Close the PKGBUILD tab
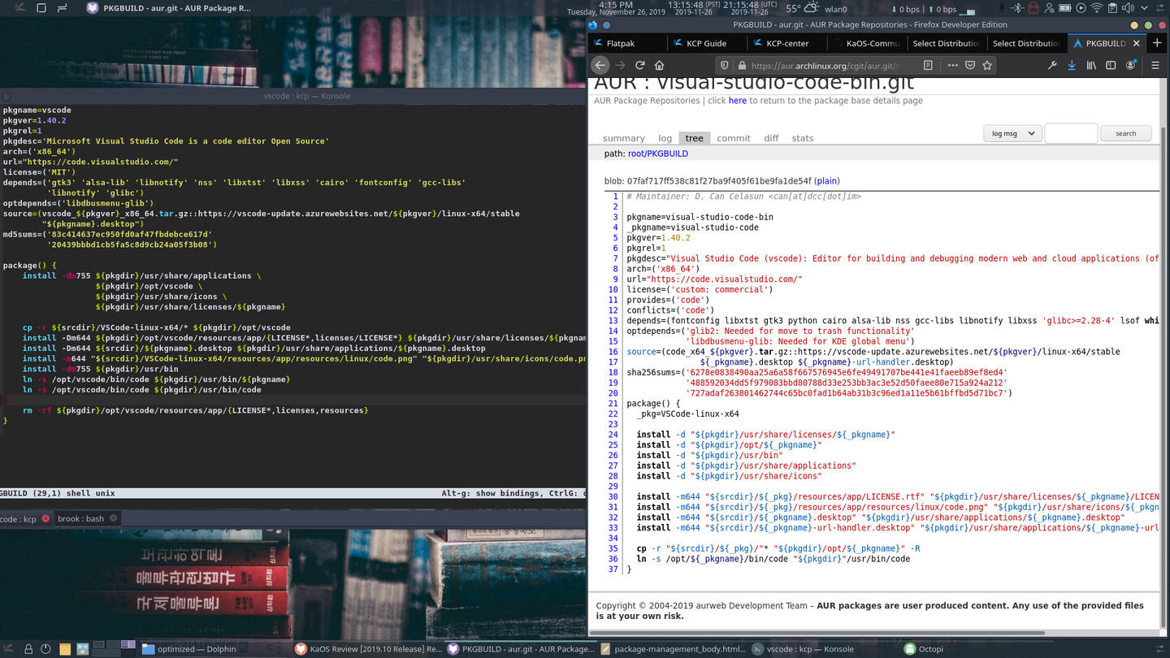Viewport: 1170px width, 658px height. click(1135, 43)
